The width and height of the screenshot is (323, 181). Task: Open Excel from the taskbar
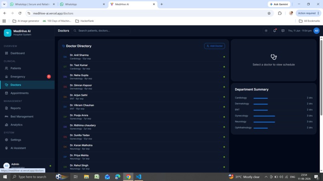pyautogui.click(x=97, y=177)
